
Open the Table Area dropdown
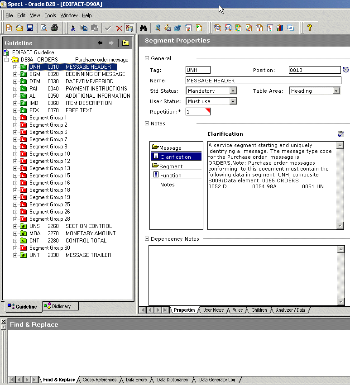coord(336,91)
